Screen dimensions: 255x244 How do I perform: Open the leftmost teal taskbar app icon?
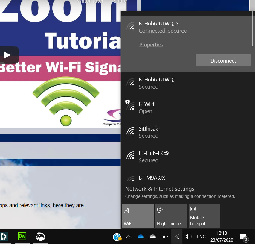tap(4, 236)
